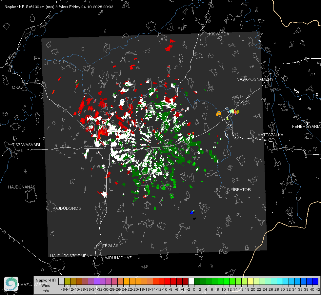Click the NYÍRBÁTOR town label
This screenshot has height=295, width=321.
pos(239,190)
